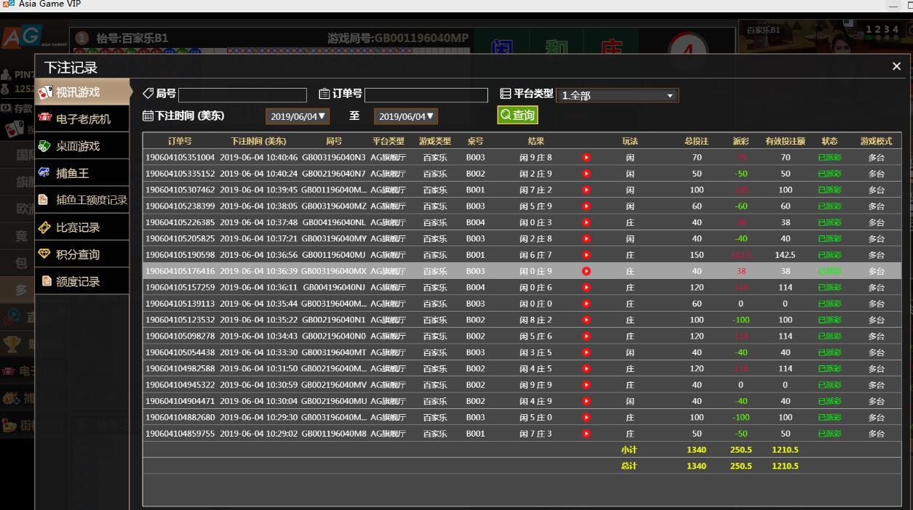Select round number GB002196040N7
The image size is (913, 510).
pos(334,174)
